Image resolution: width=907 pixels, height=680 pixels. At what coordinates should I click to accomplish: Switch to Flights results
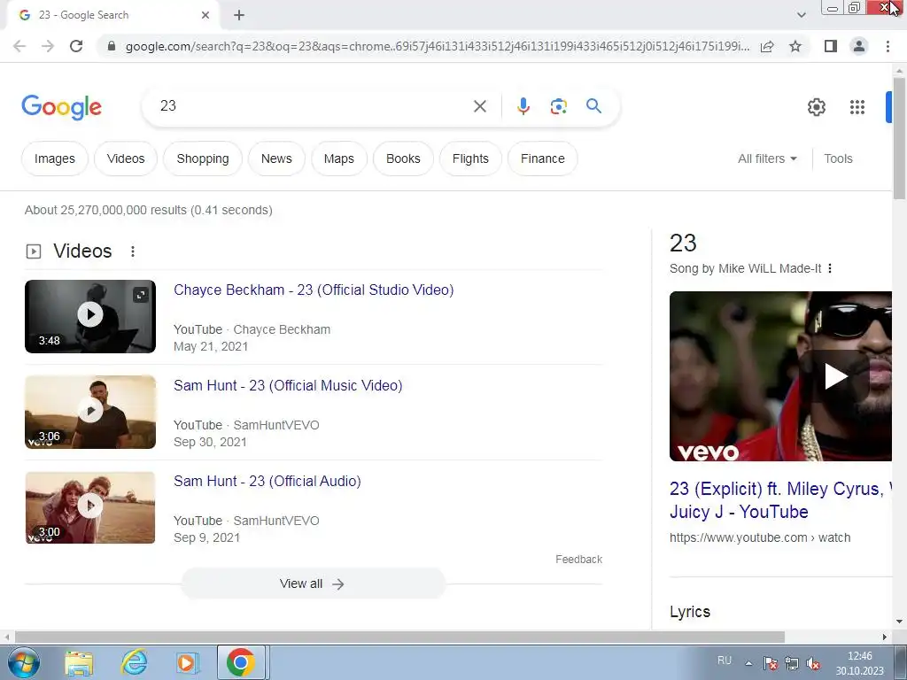click(x=470, y=158)
